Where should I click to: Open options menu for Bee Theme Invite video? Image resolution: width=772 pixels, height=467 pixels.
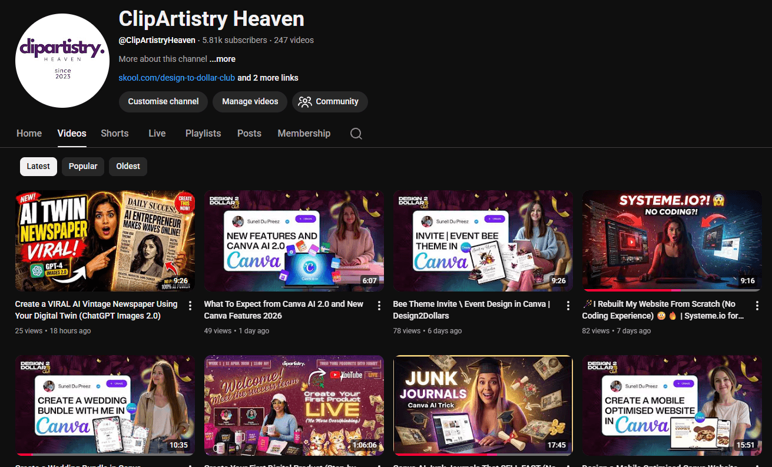point(568,306)
